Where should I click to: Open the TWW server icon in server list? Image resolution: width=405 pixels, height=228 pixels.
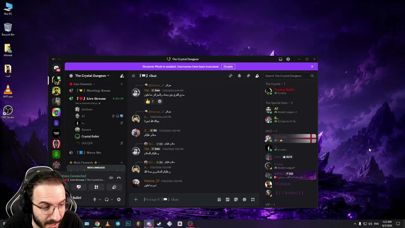(56, 133)
